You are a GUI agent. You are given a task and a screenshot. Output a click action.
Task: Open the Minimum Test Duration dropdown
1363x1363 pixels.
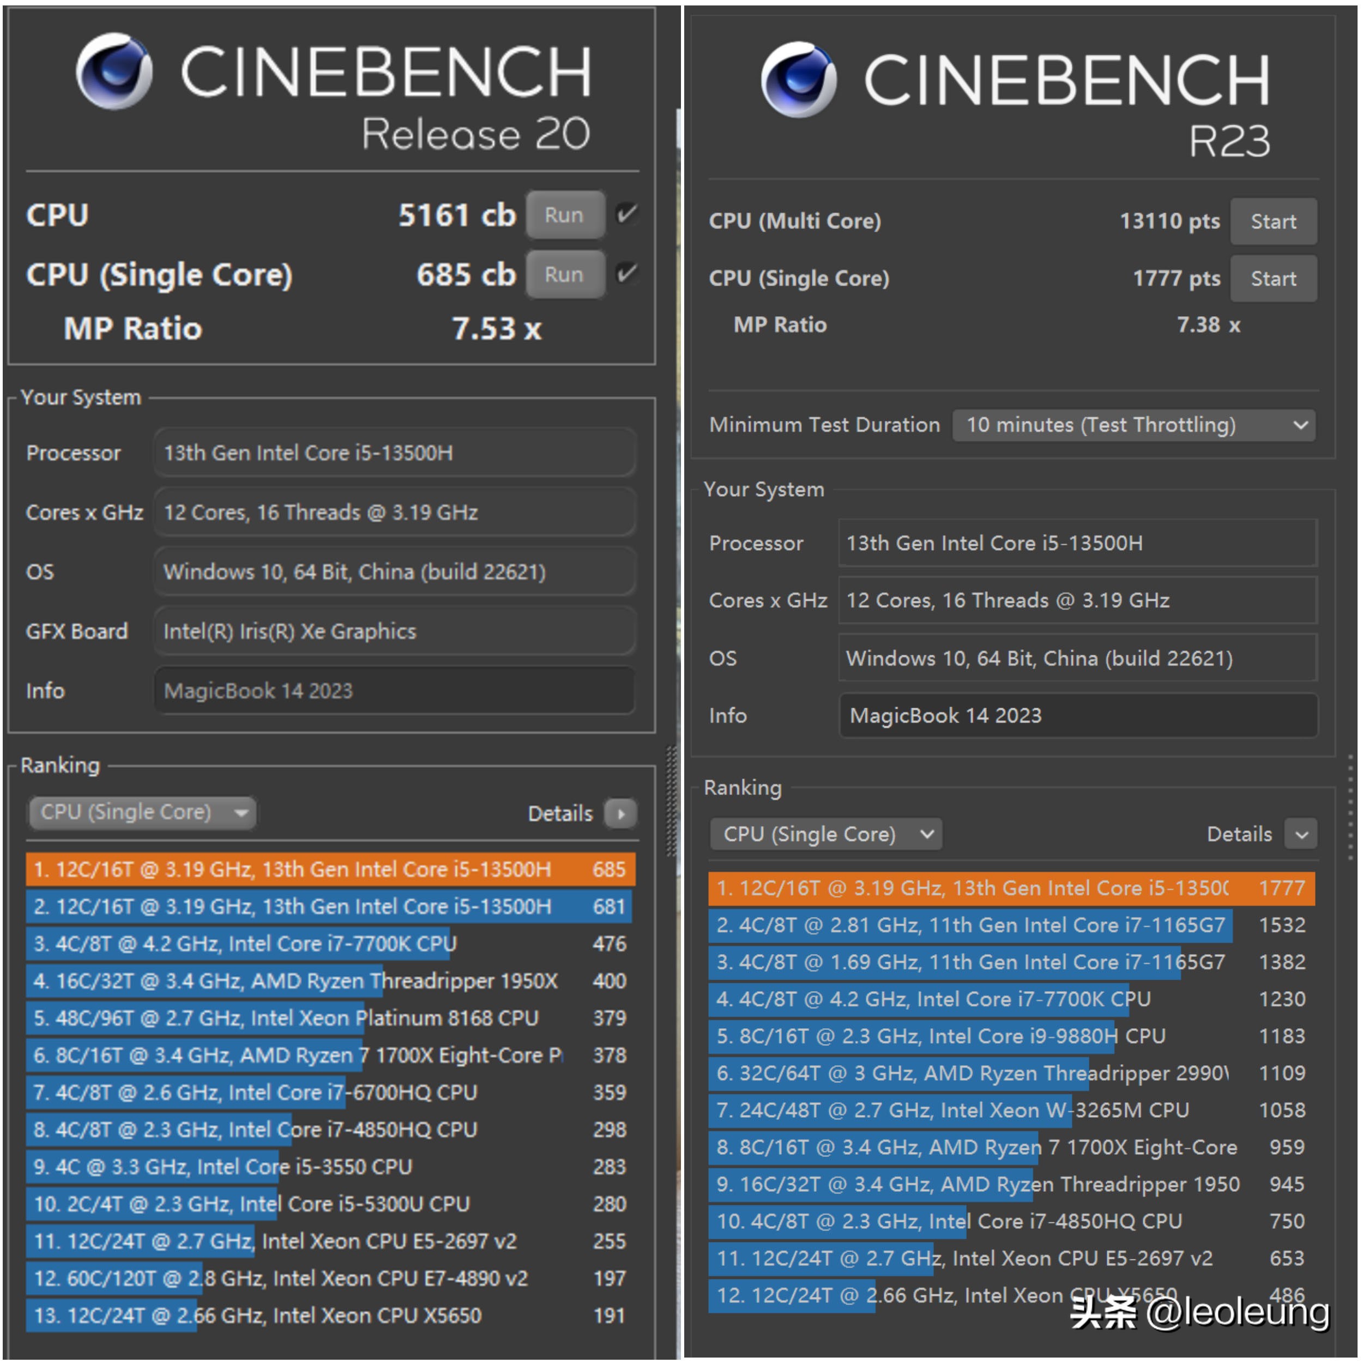[1133, 425]
